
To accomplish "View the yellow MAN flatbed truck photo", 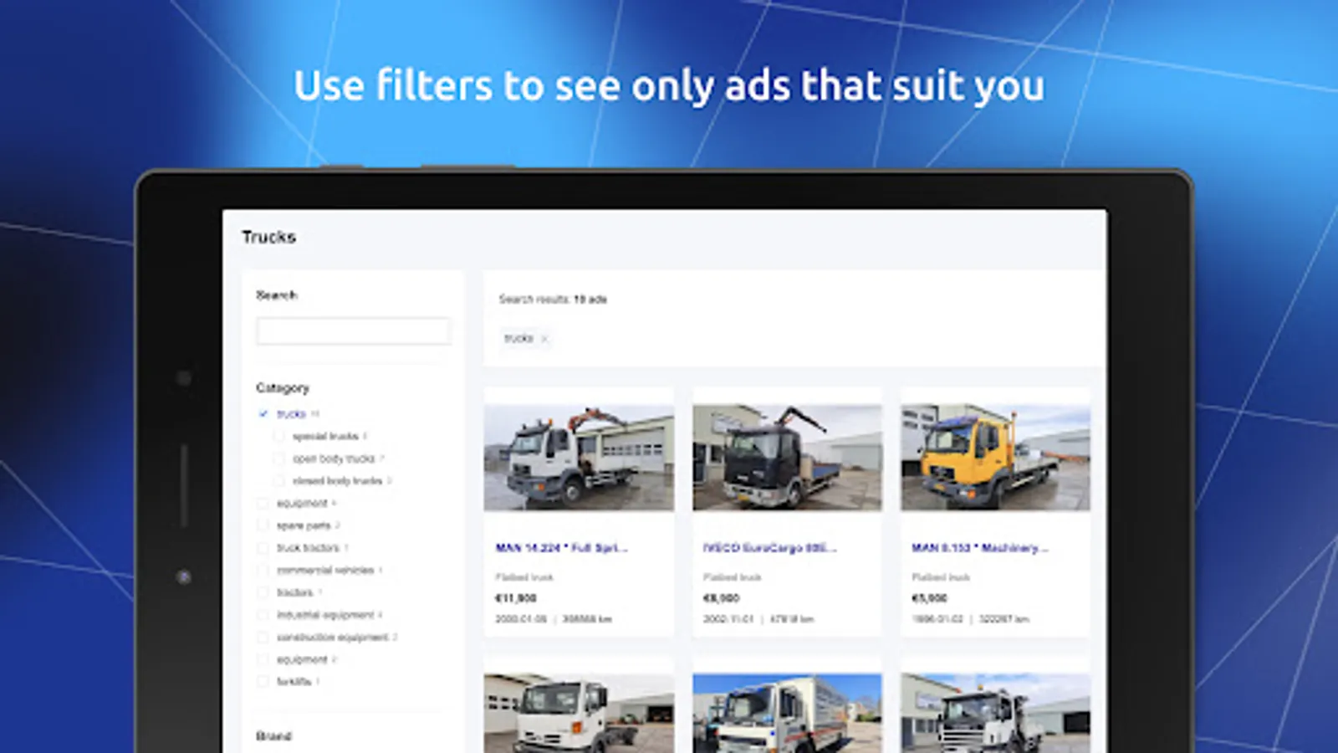I will coord(995,458).
